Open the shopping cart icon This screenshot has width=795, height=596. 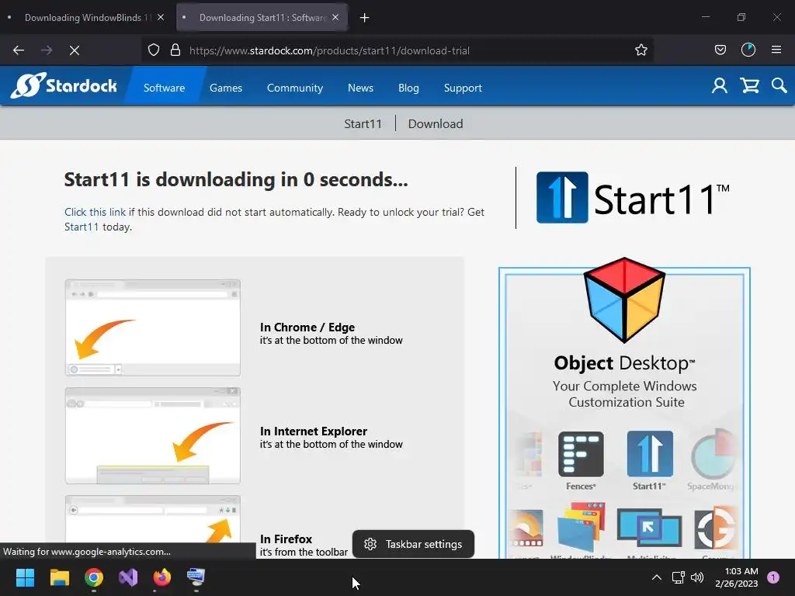pyautogui.click(x=749, y=85)
